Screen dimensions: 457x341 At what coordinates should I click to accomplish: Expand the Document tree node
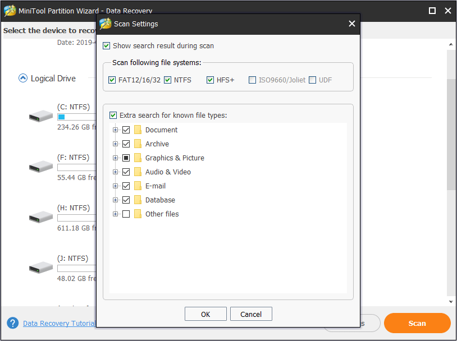click(116, 130)
